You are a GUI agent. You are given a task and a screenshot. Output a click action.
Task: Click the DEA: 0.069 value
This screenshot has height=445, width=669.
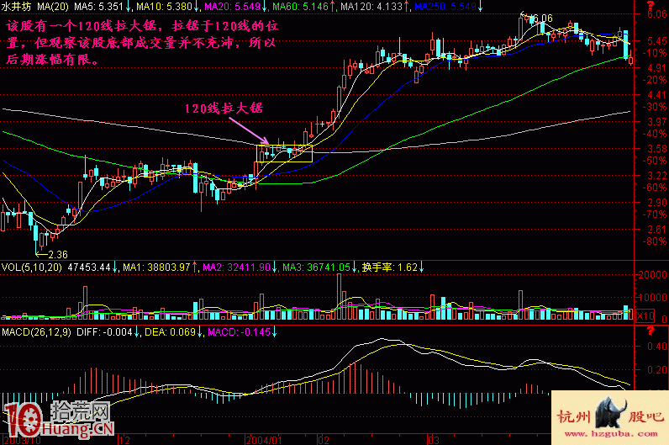[x=171, y=331]
